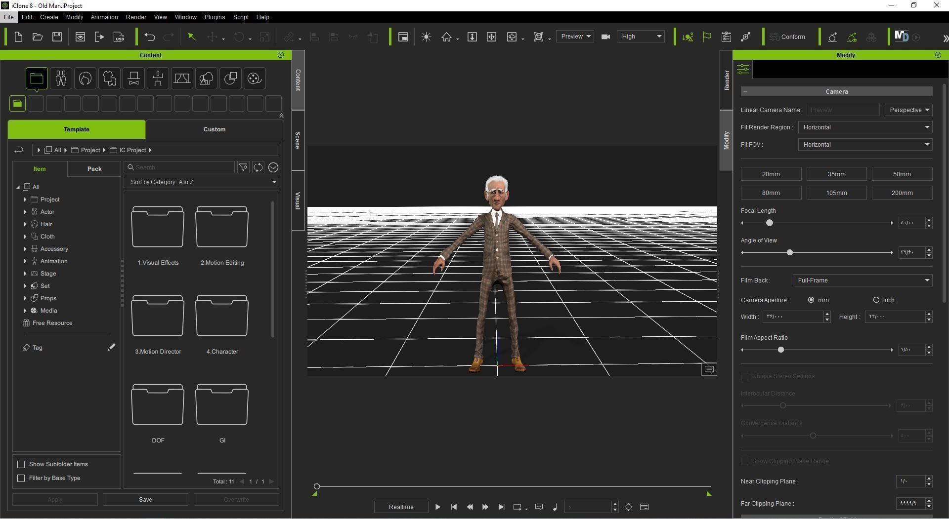Image resolution: width=949 pixels, height=519 pixels.
Task: Open the 4.Character folder thumbnail
Action: click(222, 316)
